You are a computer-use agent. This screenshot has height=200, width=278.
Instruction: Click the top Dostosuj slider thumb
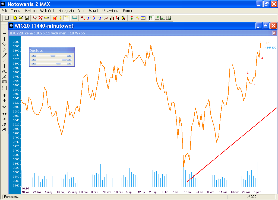coord(53,56)
